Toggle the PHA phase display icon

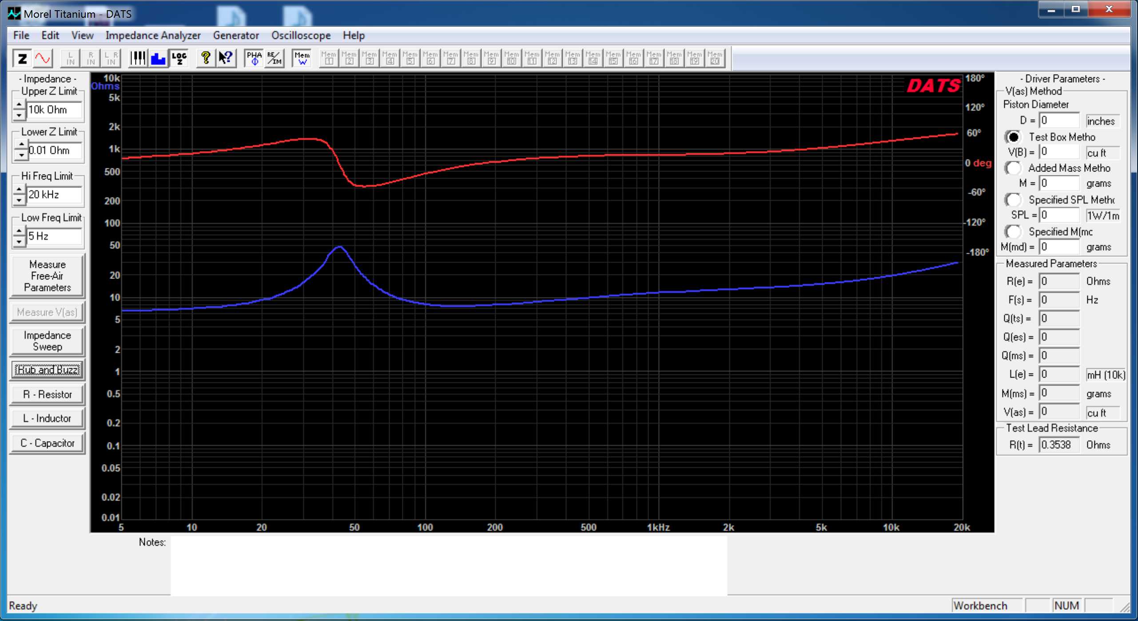(254, 58)
